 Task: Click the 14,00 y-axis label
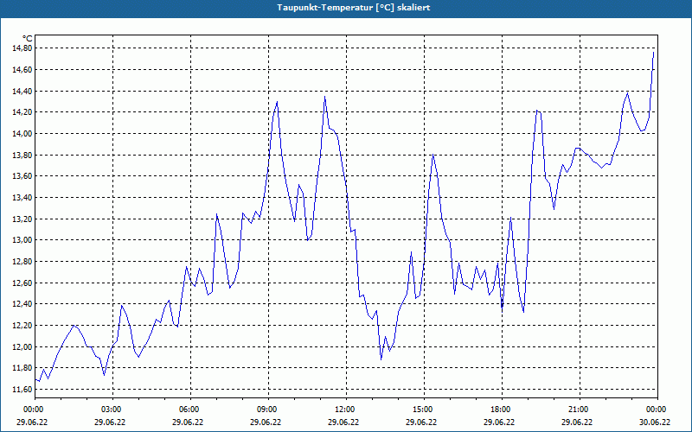click(22, 134)
